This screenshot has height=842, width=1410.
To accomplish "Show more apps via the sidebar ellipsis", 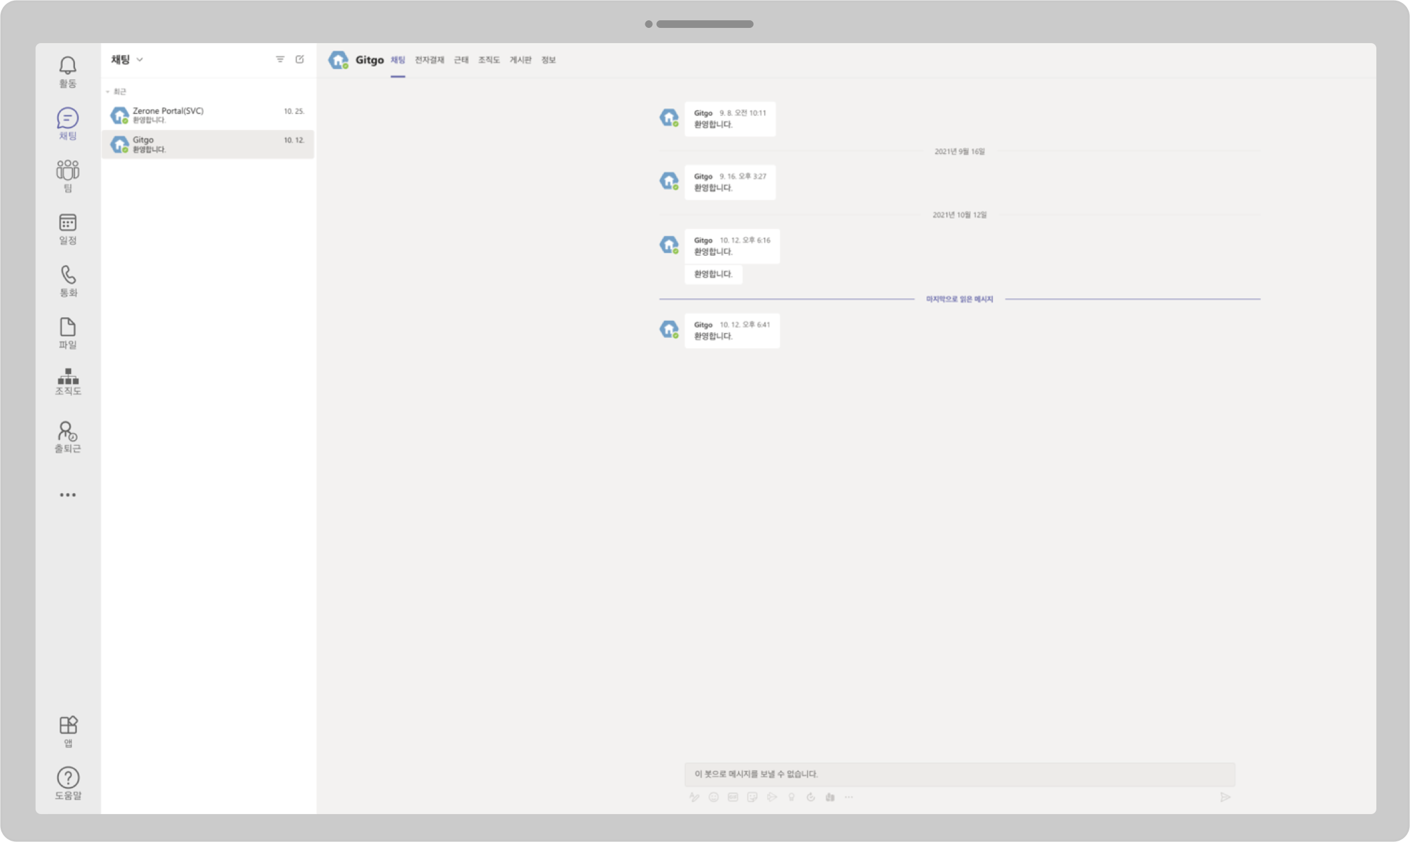I will coord(68,495).
